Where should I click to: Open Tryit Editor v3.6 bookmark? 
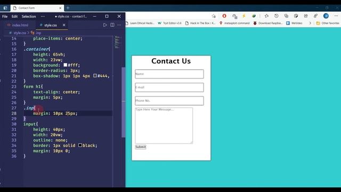[x=169, y=23]
